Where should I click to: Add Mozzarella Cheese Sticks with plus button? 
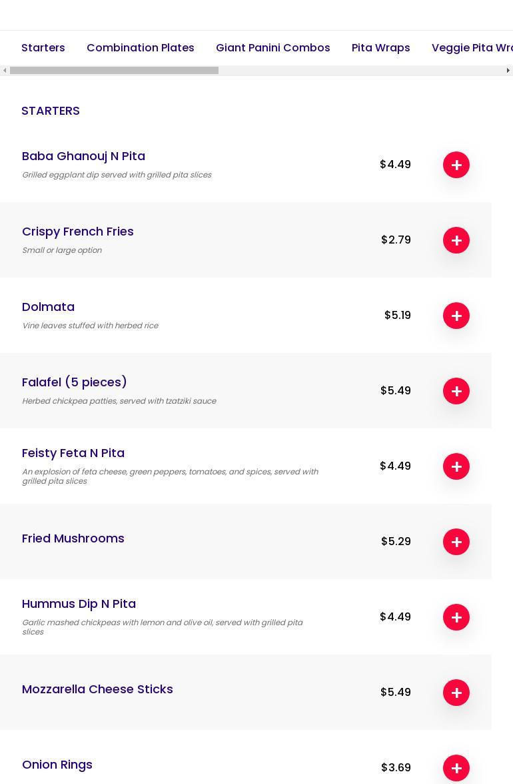tap(456, 693)
